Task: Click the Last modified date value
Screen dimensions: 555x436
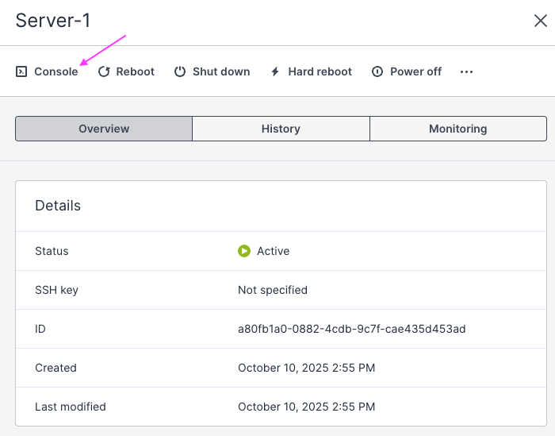Action: [306, 407]
